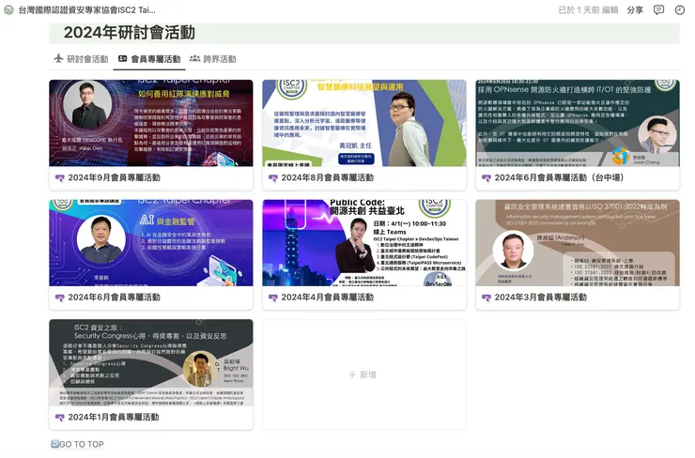Viewport: 695px width, 458px height.
Task: Switch to the 研討會活動 tab
Action: 81,59
